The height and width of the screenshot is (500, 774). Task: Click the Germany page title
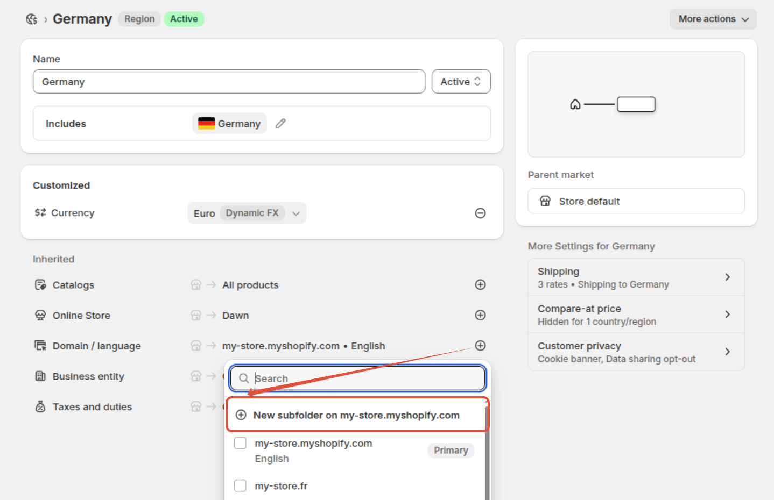[82, 19]
